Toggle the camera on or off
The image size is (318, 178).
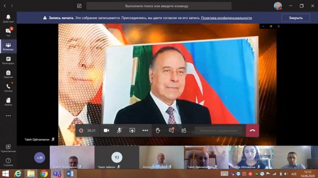(106, 130)
